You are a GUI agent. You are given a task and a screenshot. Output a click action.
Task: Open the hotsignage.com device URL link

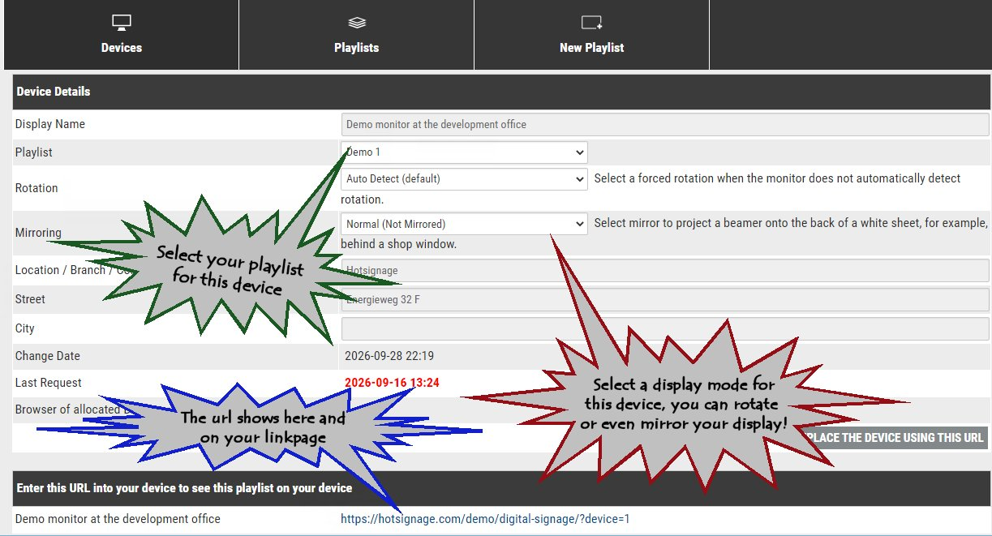point(485,519)
